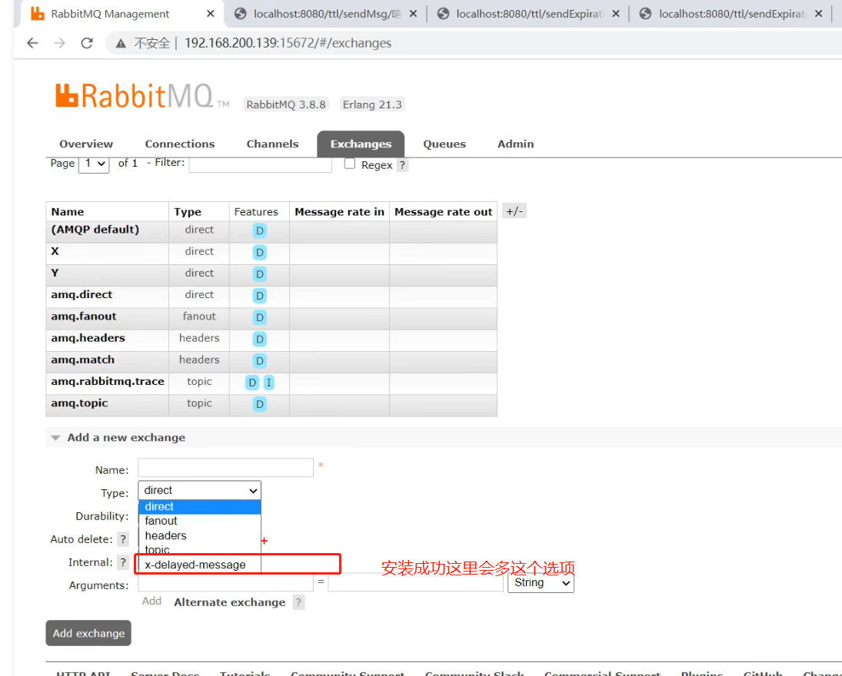Switch to the Admin tab
Screen dimensions: 842x676
[515, 144]
